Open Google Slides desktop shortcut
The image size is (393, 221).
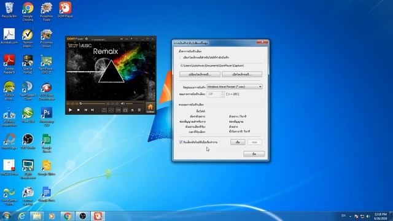(47, 168)
